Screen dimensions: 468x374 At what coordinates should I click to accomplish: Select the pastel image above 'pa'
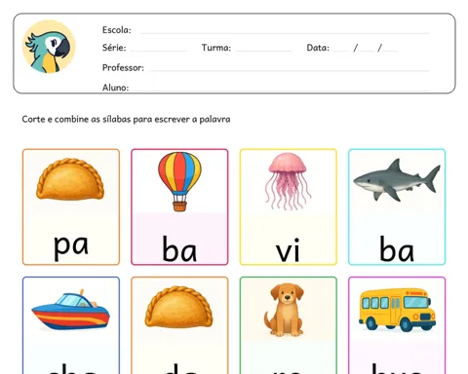tap(70, 179)
